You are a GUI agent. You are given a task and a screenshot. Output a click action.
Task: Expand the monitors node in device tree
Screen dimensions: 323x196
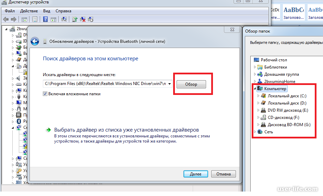13,103
